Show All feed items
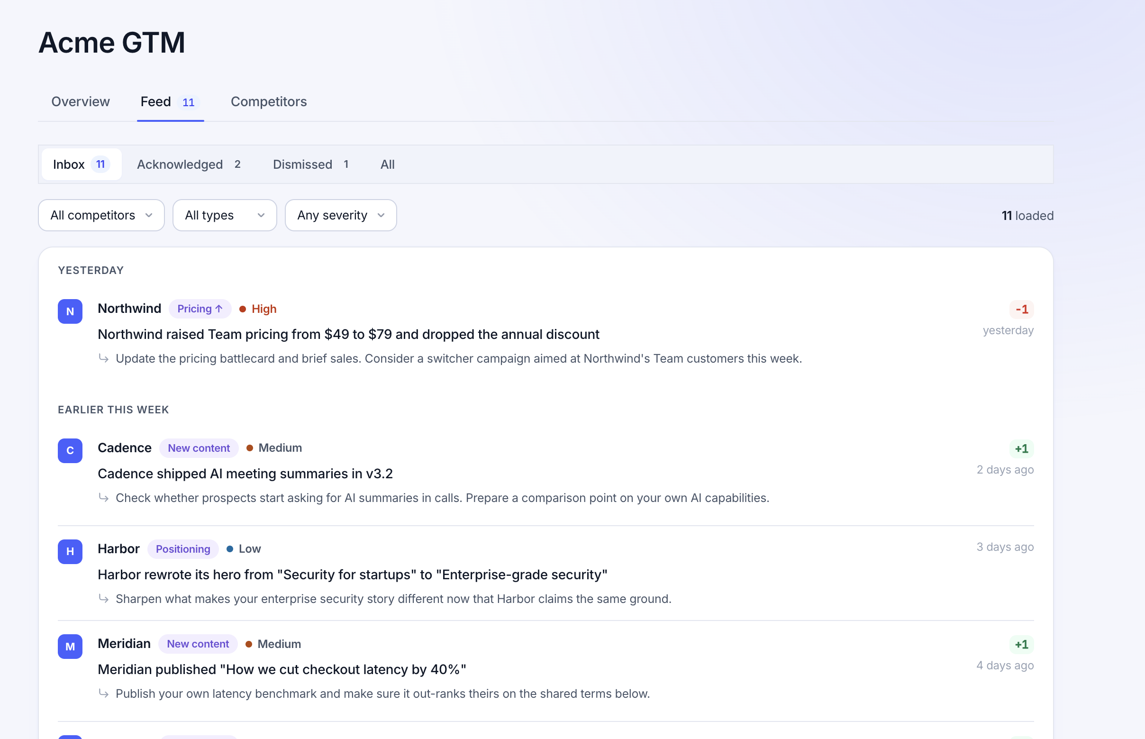The image size is (1145, 739). 388,164
